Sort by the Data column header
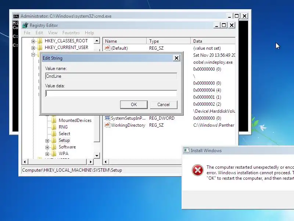 [x=213, y=41]
